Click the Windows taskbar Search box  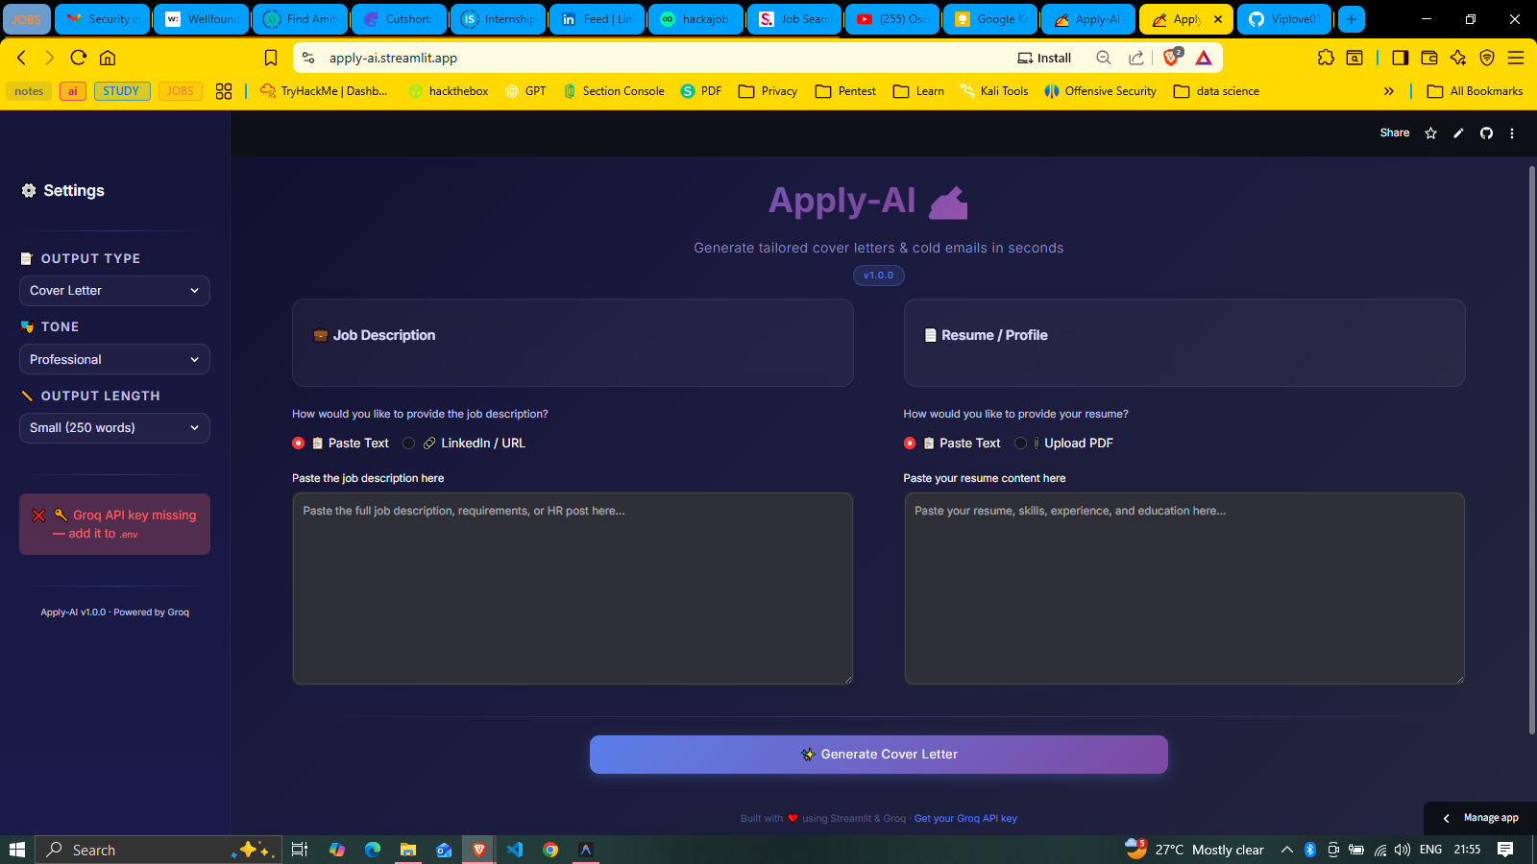(159, 850)
